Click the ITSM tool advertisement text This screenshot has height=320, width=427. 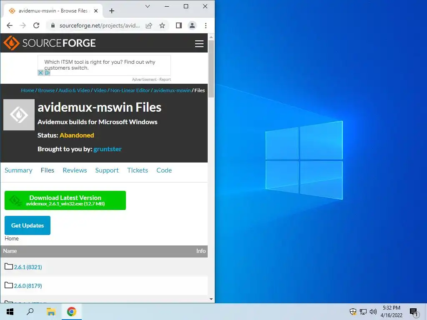point(100,65)
